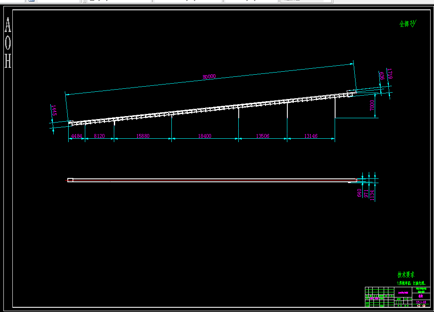Image resolution: width=434 pixels, height=312 pixels.
Task: Select the white rectangle at plan view left end
Action: coord(70,180)
